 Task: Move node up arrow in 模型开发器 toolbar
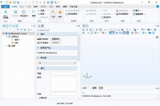coord(10,30)
